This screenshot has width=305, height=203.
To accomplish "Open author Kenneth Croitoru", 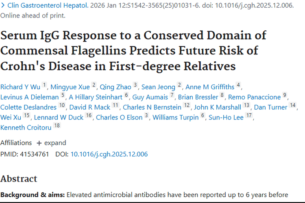I will click(x=26, y=128).
